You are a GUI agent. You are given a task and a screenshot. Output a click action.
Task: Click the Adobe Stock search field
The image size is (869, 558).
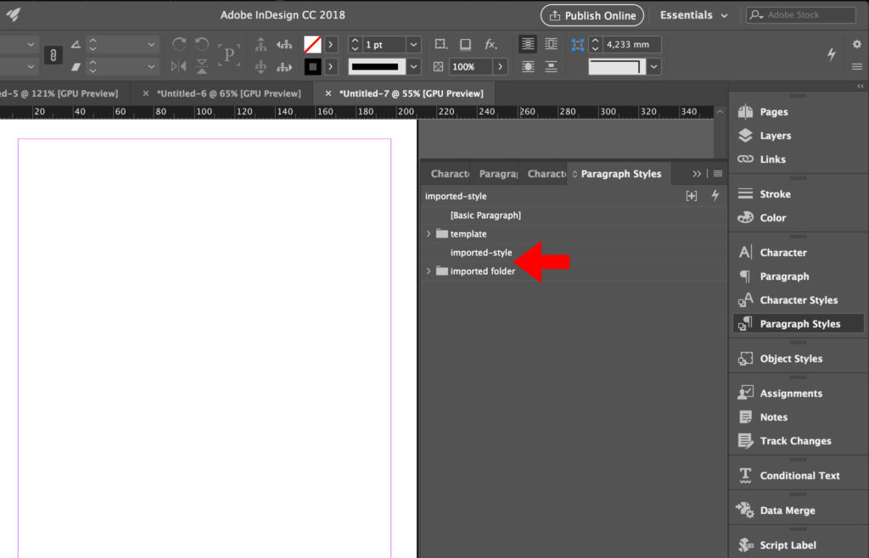tap(801, 14)
